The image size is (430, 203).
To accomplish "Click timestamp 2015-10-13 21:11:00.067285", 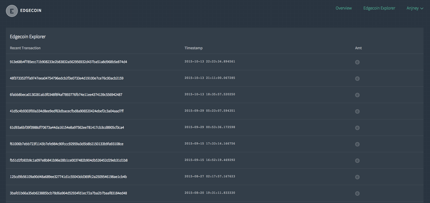I will click(210, 78).
